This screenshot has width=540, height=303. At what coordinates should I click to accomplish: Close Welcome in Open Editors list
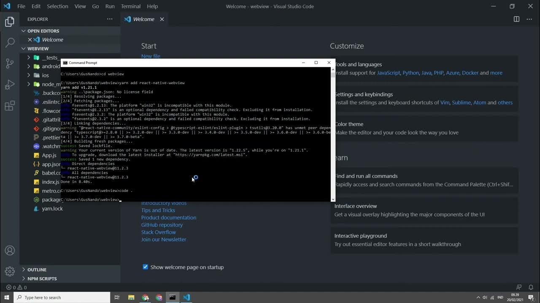(30, 40)
